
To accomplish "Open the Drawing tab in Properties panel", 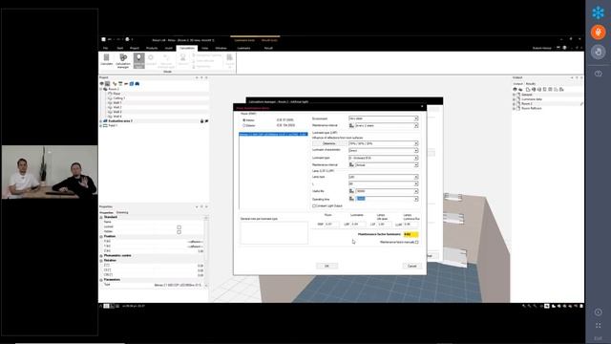I will [122, 212].
